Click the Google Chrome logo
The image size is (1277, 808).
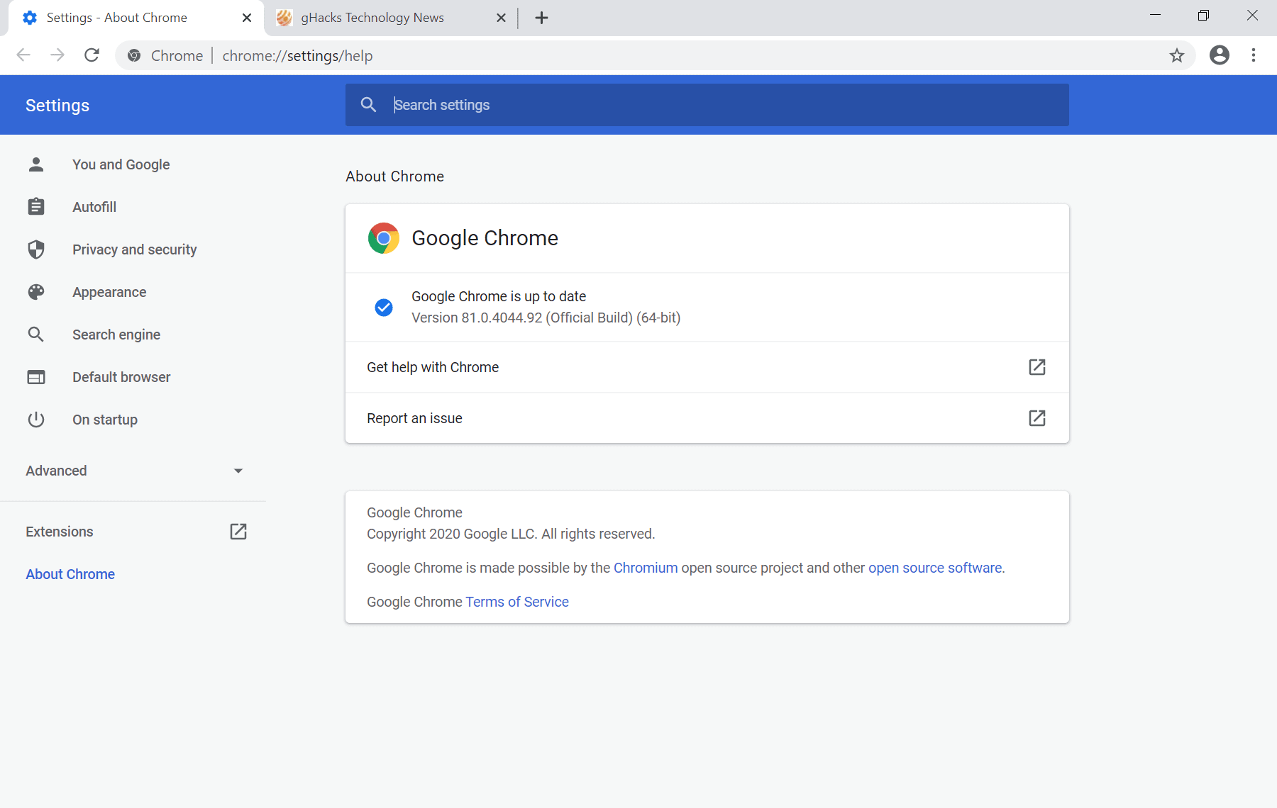pyautogui.click(x=384, y=238)
